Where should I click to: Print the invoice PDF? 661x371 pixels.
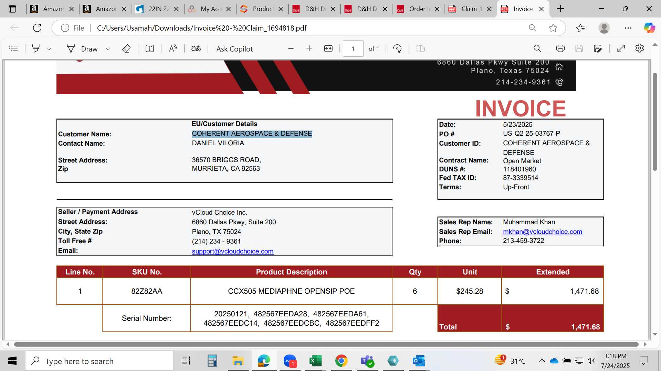[560, 48]
